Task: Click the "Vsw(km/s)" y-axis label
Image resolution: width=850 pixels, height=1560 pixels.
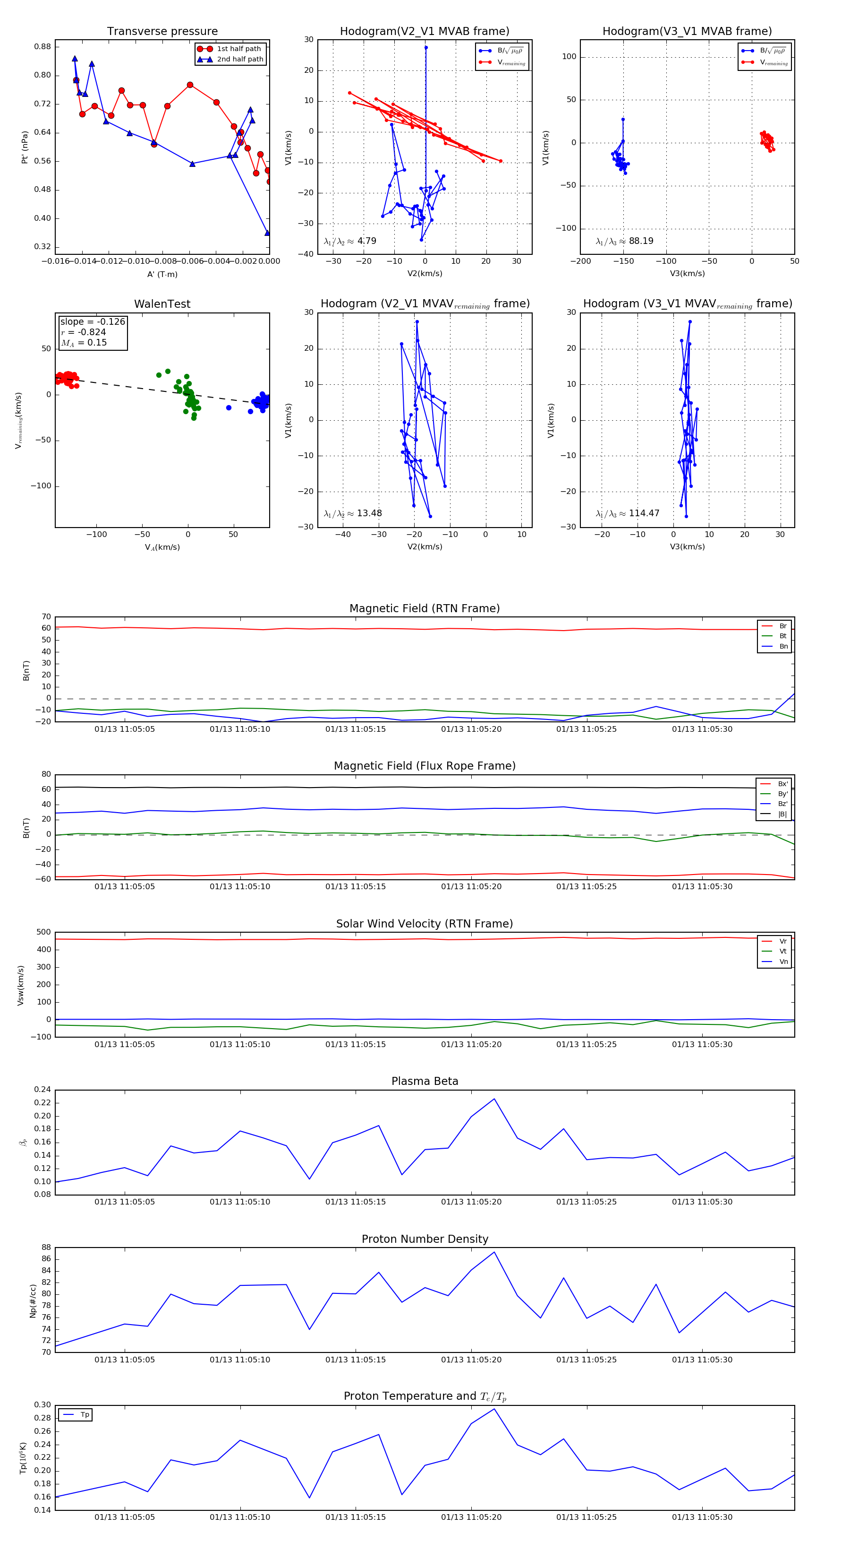Action: (x=21, y=985)
